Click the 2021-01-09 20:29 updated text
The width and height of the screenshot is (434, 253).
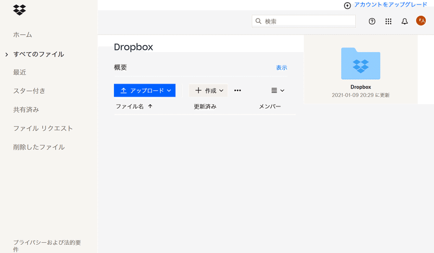point(361,95)
